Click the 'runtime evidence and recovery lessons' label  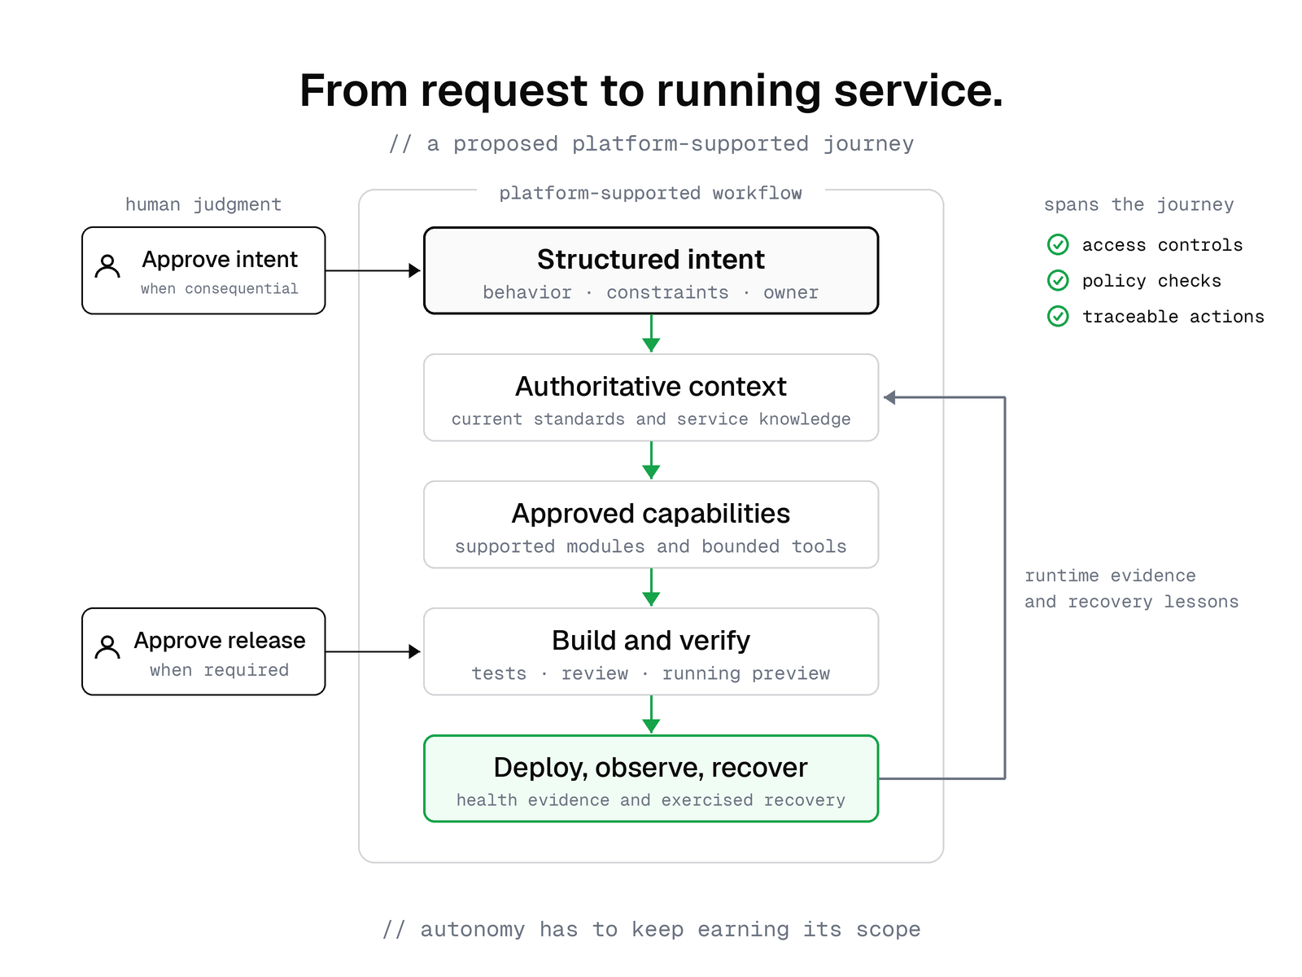[1131, 589]
